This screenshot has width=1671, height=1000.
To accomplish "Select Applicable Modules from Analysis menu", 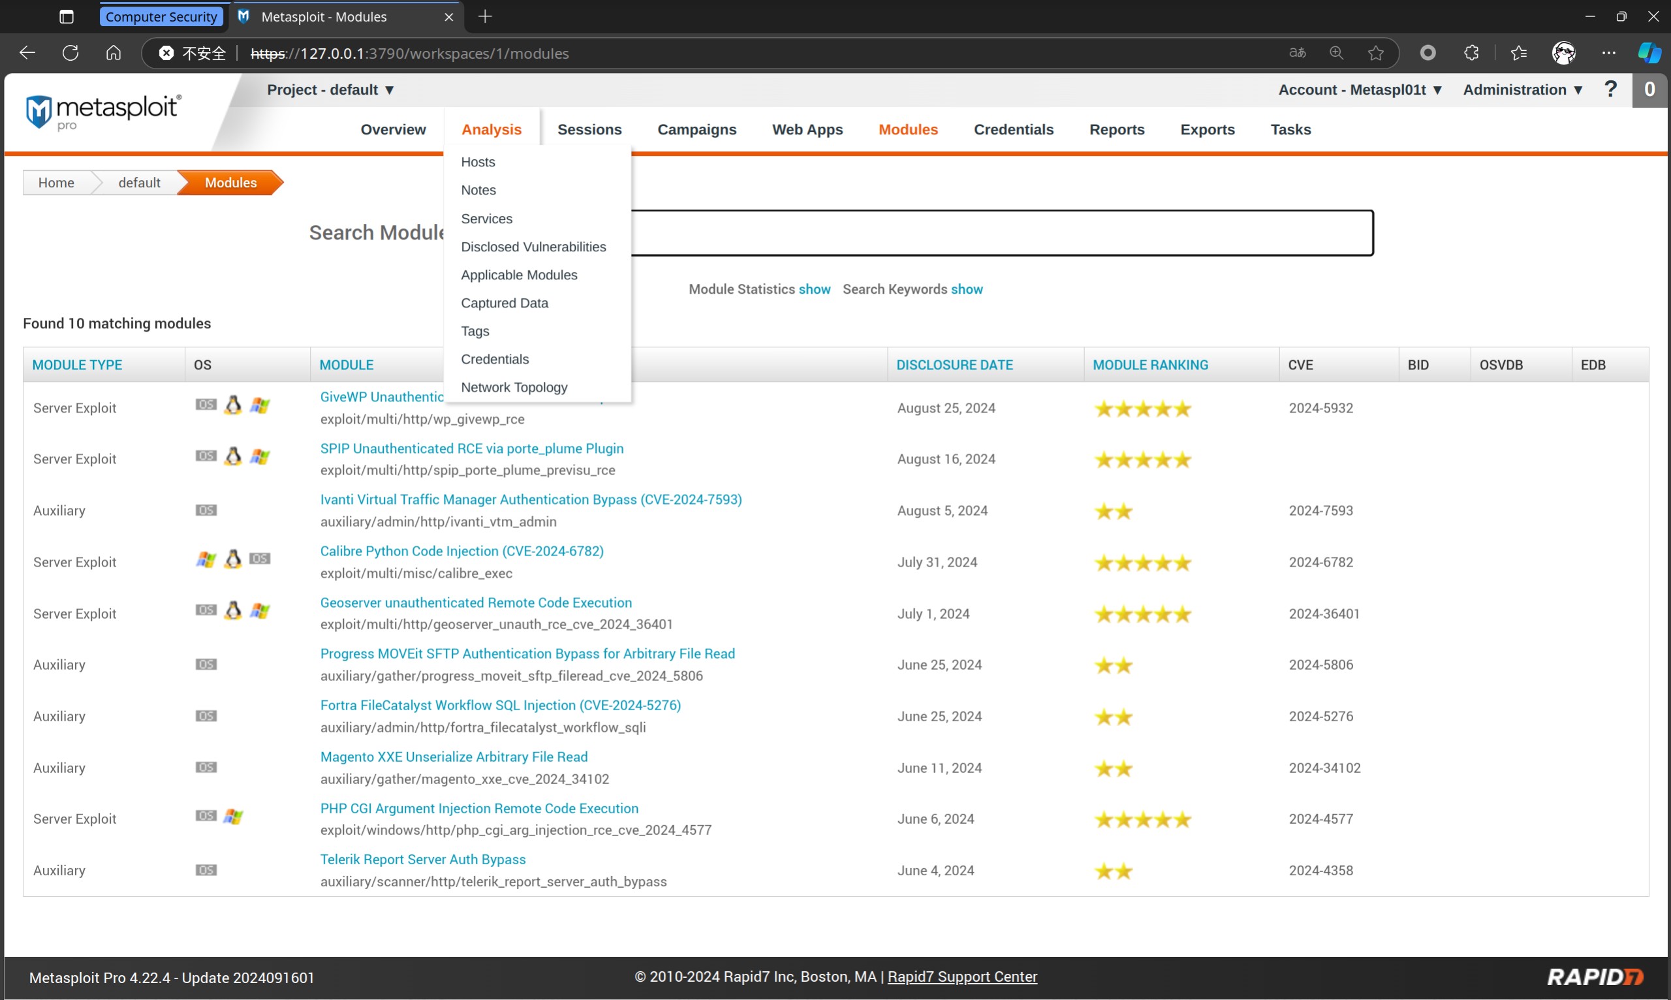I will [x=519, y=275].
